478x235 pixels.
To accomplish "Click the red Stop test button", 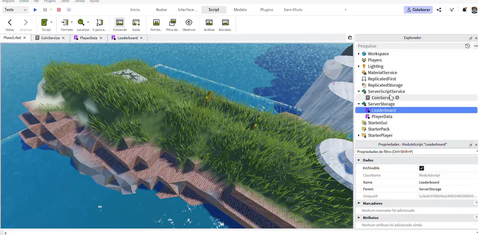I will (x=59, y=10).
